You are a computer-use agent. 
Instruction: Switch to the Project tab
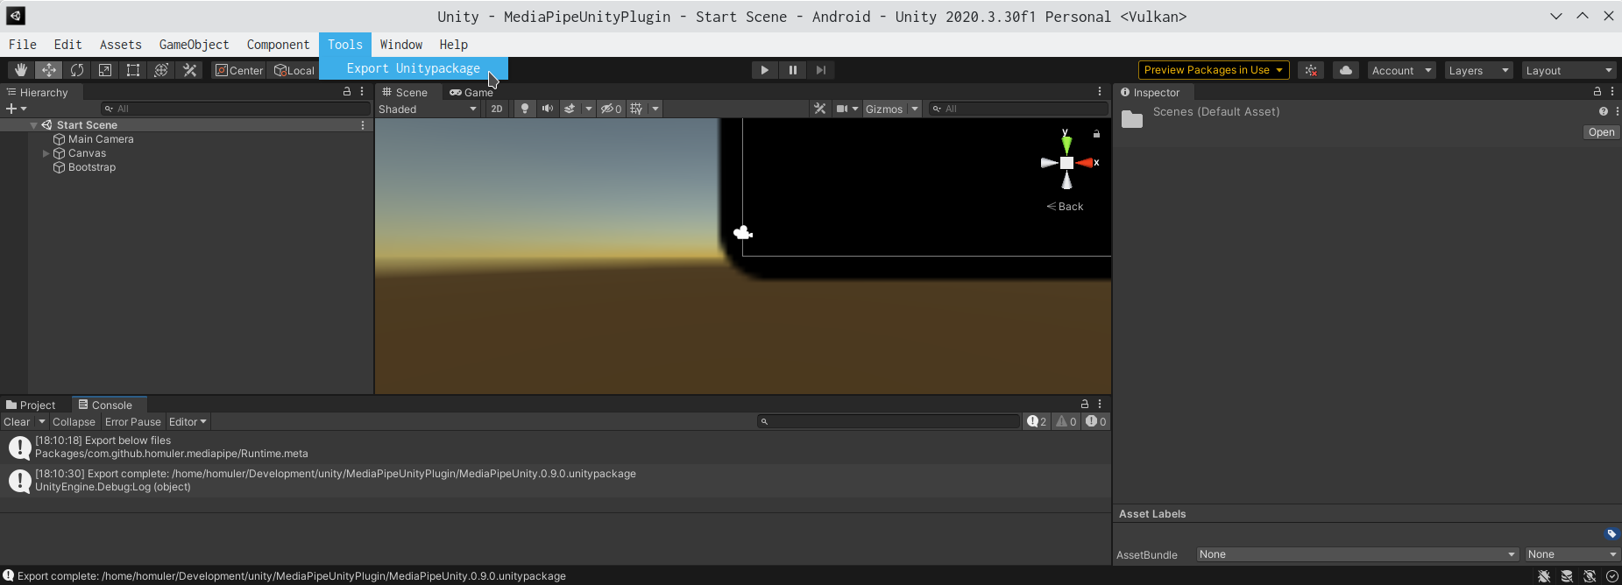(32, 405)
